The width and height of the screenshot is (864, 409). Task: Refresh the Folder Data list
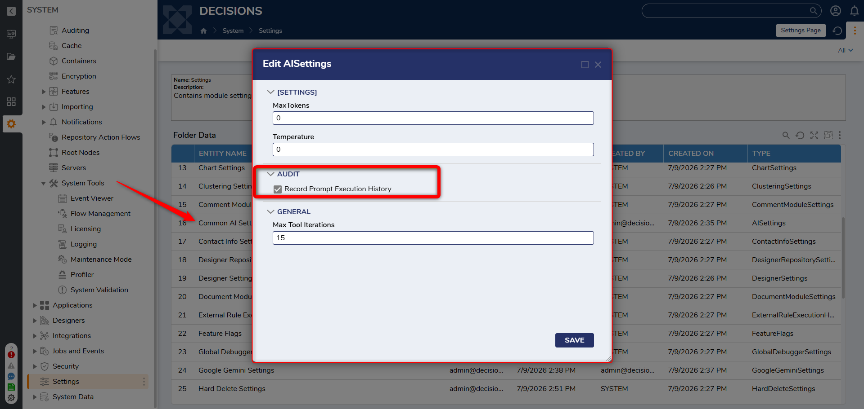click(x=800, y=135)
